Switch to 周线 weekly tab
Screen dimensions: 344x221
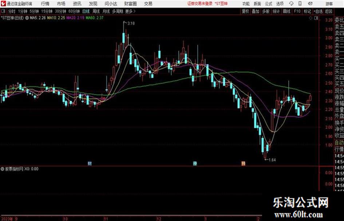(x=96, y=11)
